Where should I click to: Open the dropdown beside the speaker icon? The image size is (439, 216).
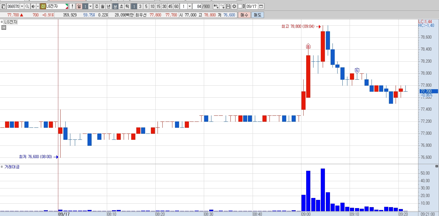click(38, 6)
